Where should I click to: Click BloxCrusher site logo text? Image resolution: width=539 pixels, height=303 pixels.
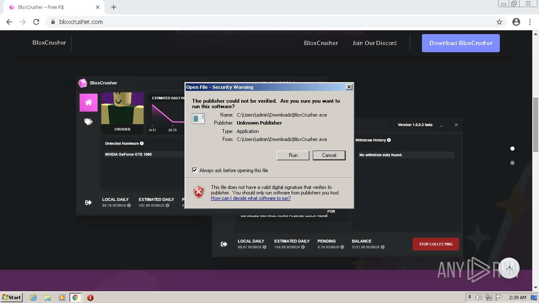[x=49, y=43]
